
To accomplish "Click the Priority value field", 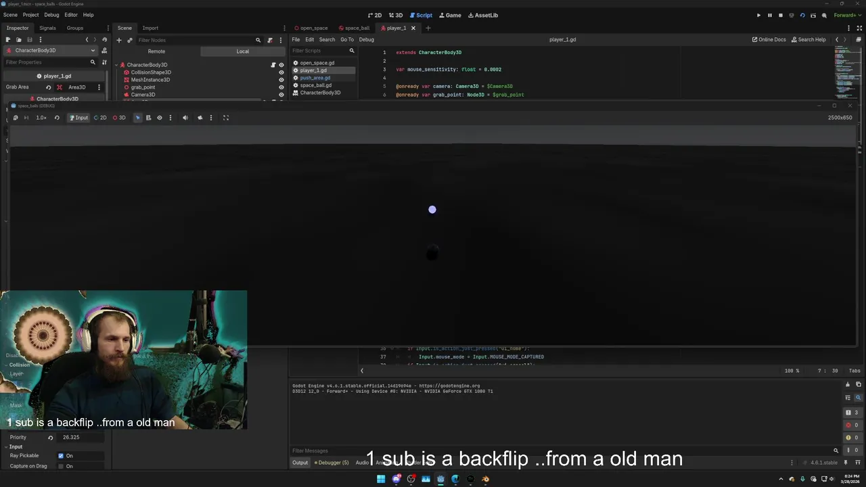I will tap(80, 437).
